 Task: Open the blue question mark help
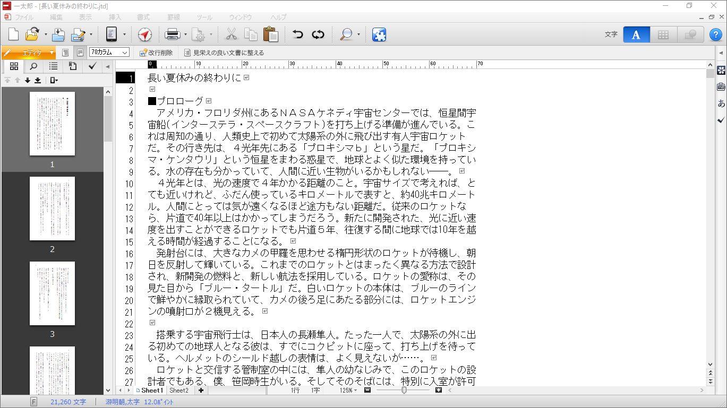pyautogui.click(x=715, y=34)
